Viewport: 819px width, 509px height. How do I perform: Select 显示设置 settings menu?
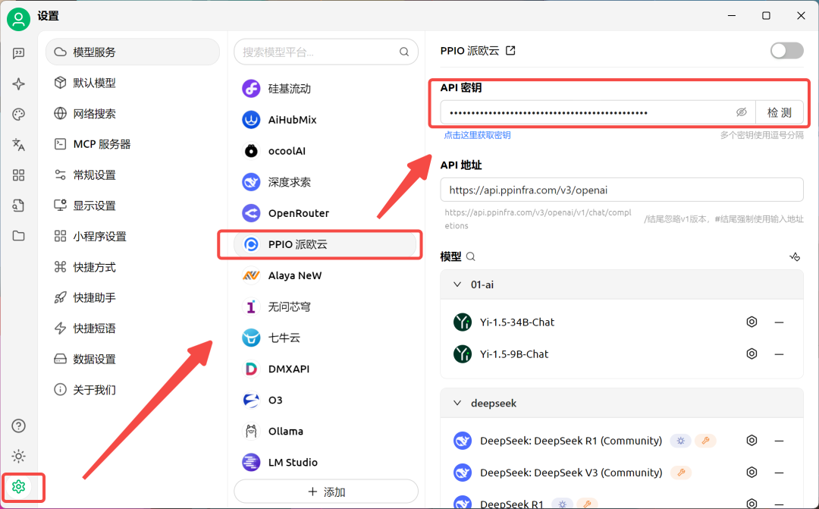pyautogui.click(x=133, y=206)
